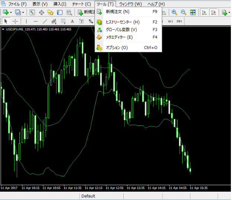Click the New Chart toolbar icon

pyautogui.click(x=6, y=12)
